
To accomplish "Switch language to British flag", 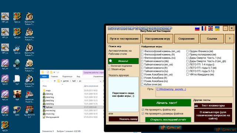I will pyautogui.click(x=210, y=28).
